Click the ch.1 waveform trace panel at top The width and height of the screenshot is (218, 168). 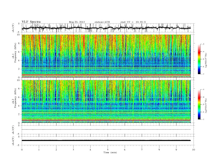pos(108,28)
